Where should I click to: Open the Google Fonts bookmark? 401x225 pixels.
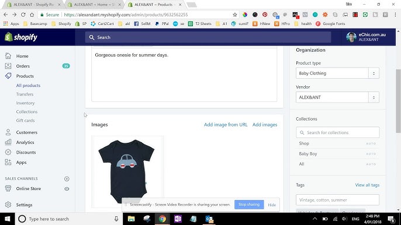click(330, 24)
